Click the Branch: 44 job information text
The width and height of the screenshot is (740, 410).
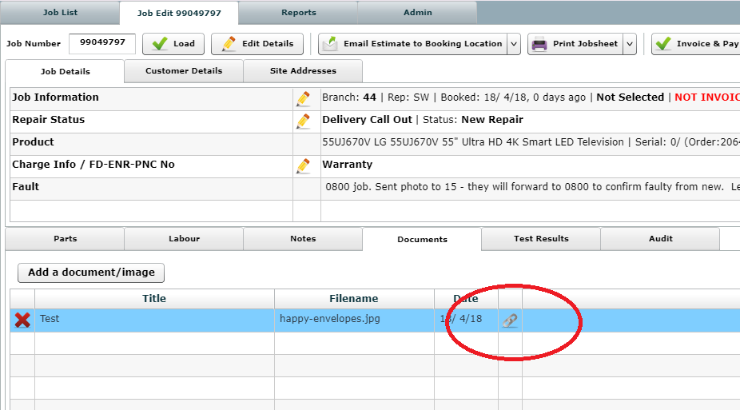click(348, 98)
